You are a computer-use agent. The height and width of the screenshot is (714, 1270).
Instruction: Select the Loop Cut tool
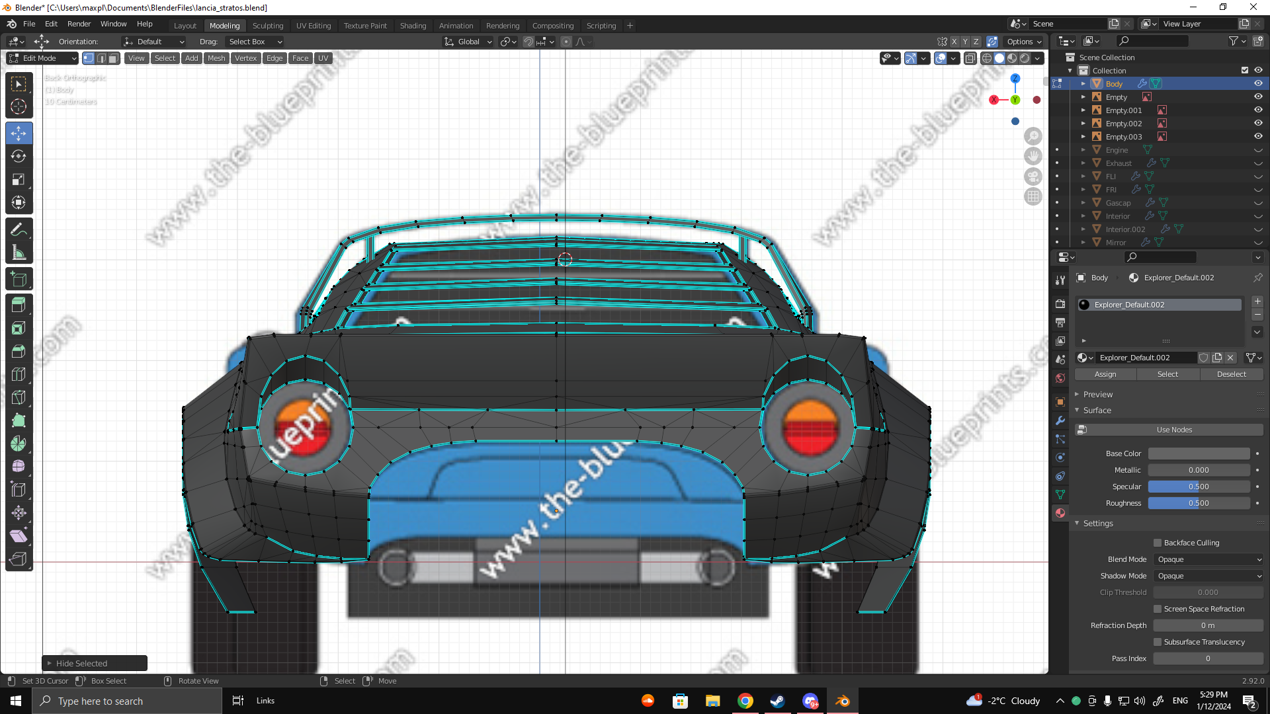click(x=19, y=374)
